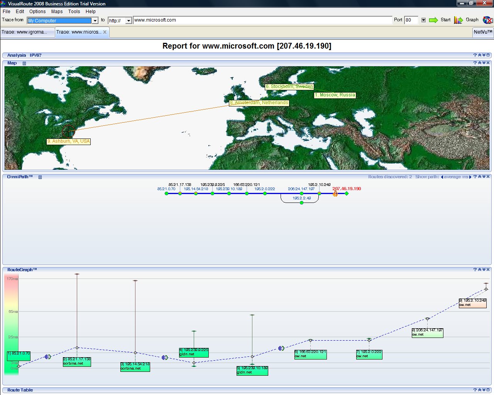Open the Trace from My Computer dropdown
The height and width of the screenshot is (395, 494).
point(95,20)
